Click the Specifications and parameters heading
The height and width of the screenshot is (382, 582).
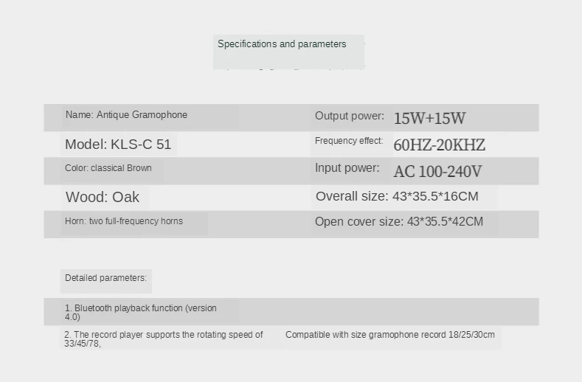tap(282, 44)
